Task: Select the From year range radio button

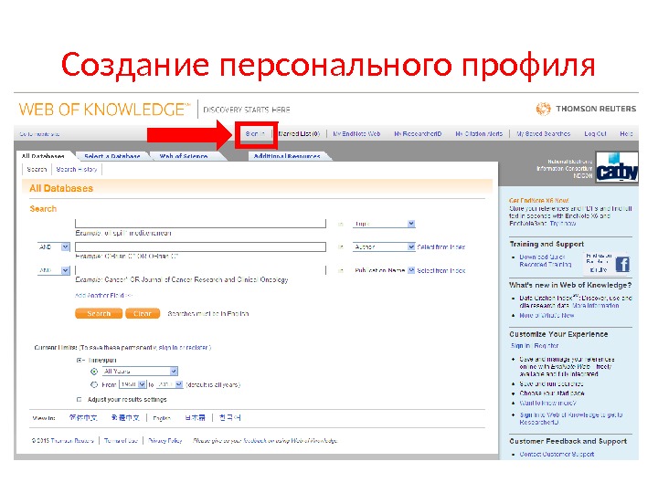Action: [x=94, y=384]
